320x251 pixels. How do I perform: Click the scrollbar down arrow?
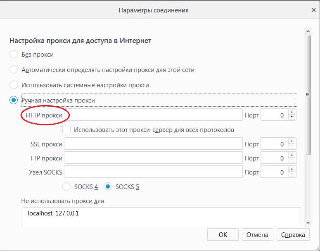coord(308,223)
